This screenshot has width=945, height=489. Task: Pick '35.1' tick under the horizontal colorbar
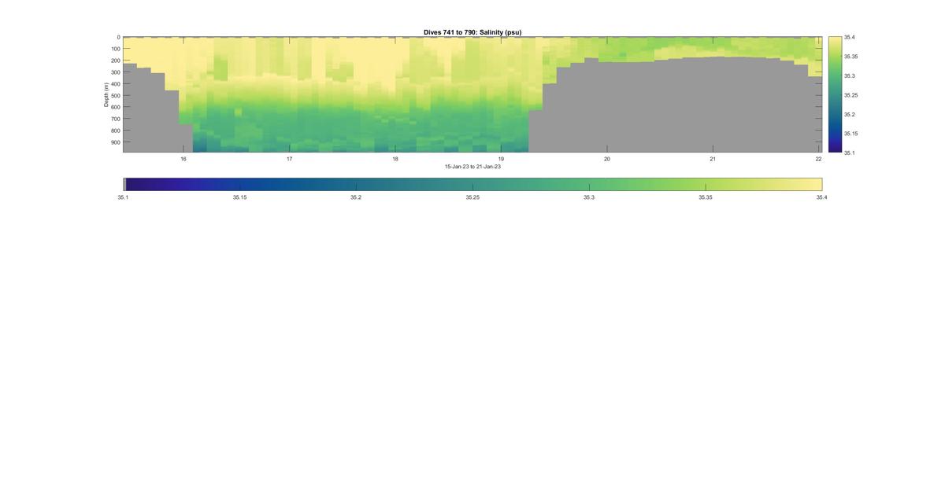tap(124, 197)
